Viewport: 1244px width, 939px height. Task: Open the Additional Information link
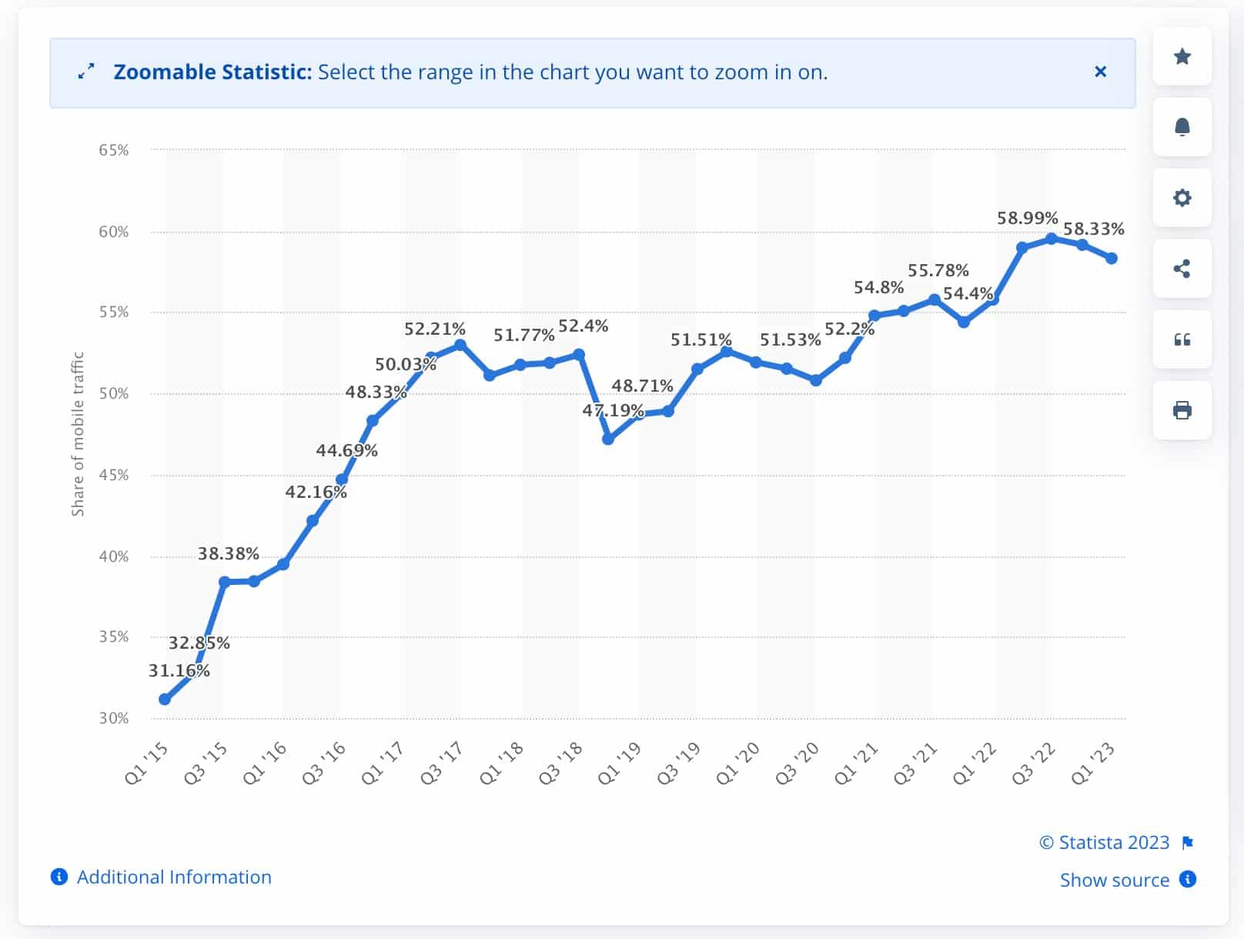[174, 877]
